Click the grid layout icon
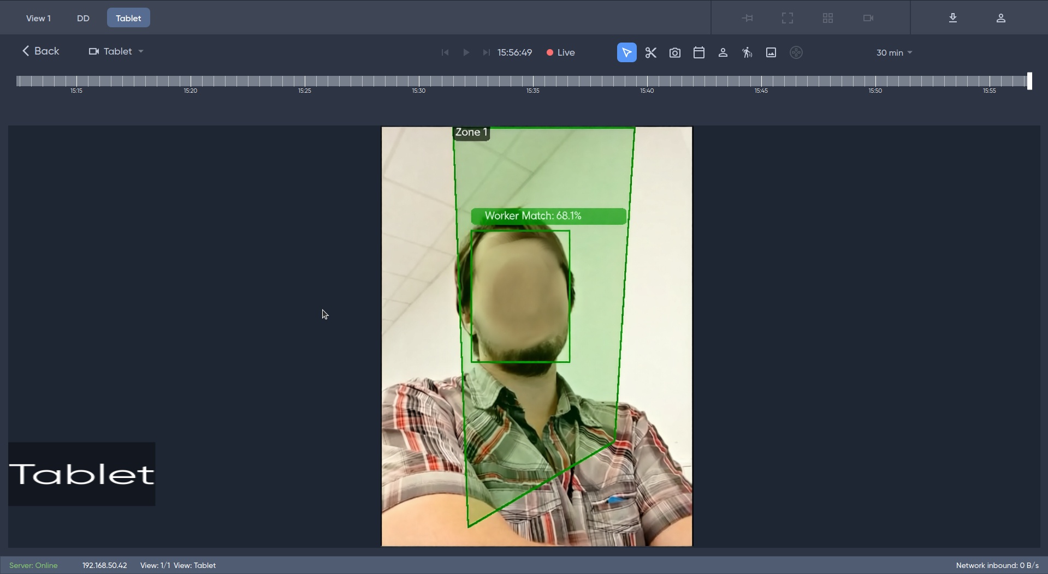Screen dimensions: 1048x574 coord(827,18)
